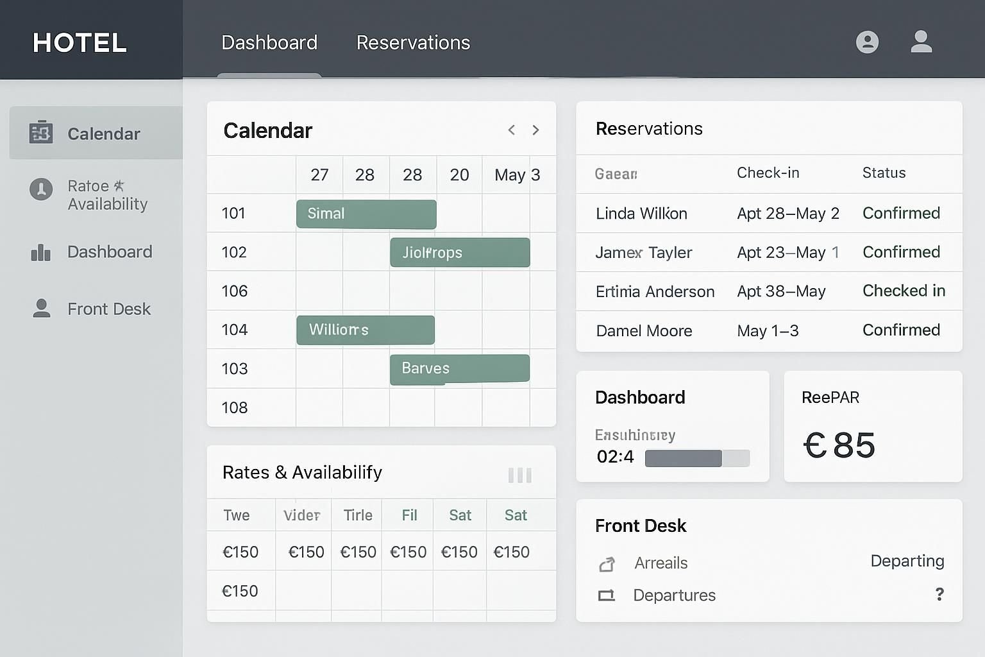The height and width of the screenshot is (657, 985).
Task: Click the Front Desk person icon
Action: 42,309
